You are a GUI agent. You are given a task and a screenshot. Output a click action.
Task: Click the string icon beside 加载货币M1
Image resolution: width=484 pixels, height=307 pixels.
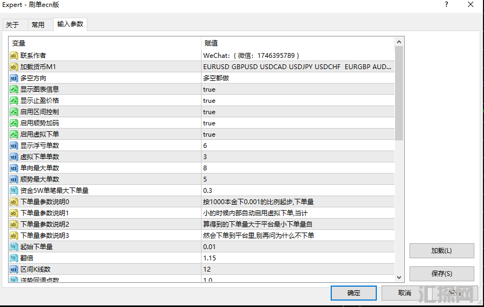[x=14, y=67]
